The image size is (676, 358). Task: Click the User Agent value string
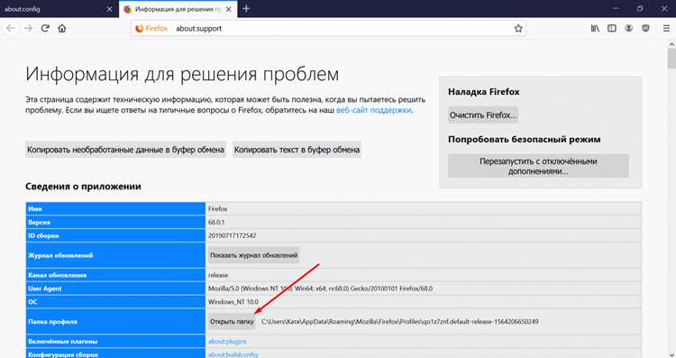point(320,289)
